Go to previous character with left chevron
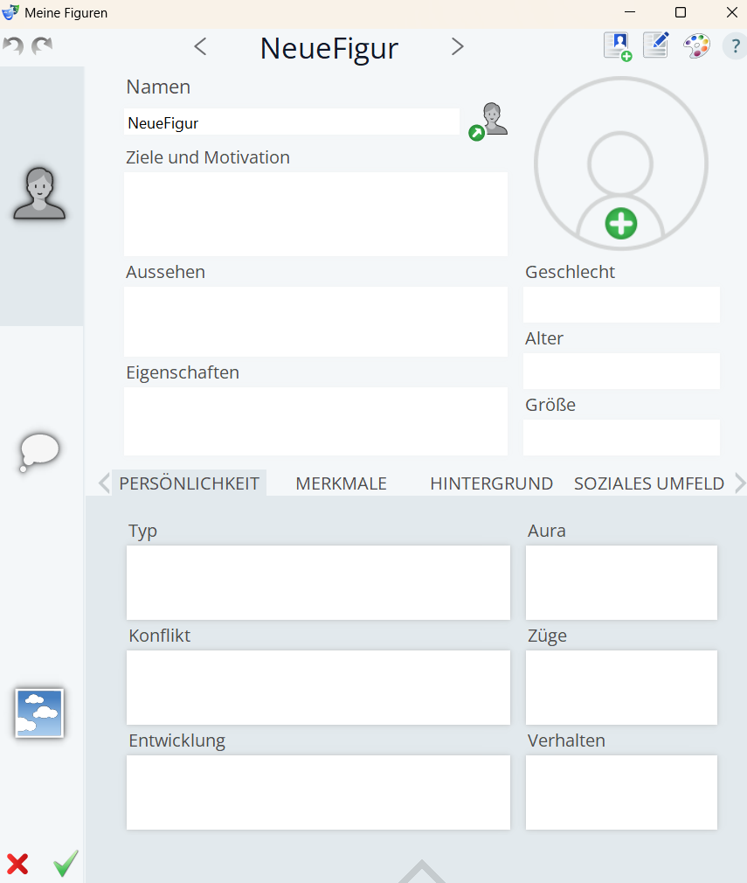The width and height of the screenshot is (747, 883). click(x=200, y=47)
